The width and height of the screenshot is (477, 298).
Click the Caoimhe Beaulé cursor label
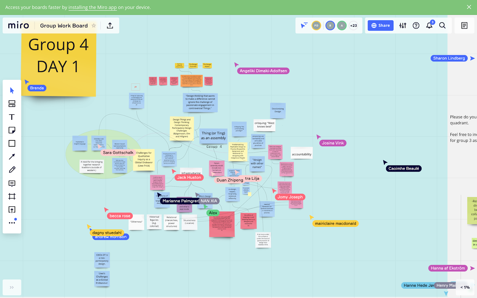pos(404,169)
